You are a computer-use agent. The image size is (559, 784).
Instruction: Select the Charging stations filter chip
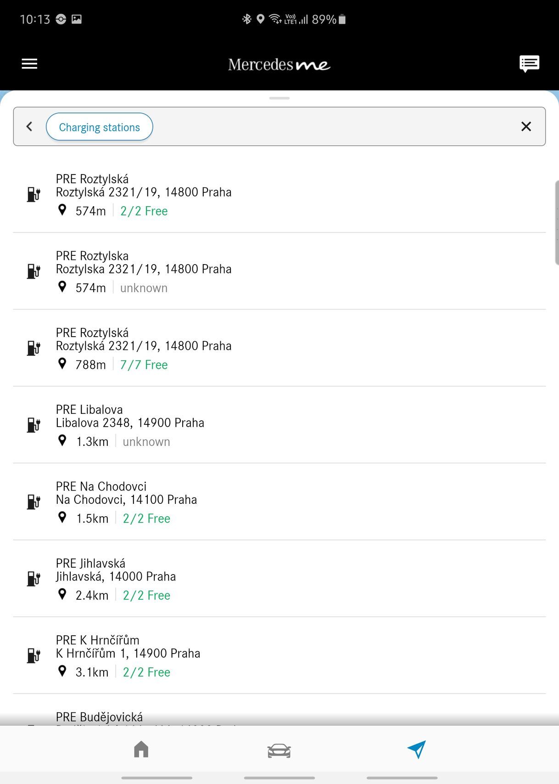pyautogui.click(x=99, y=127)
